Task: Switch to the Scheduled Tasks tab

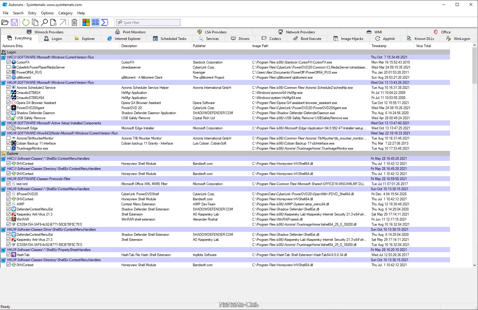Action: pos(170,39)
